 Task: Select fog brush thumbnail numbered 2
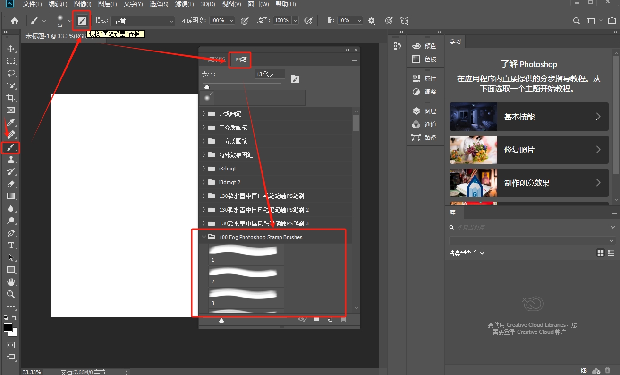[246, 276]
